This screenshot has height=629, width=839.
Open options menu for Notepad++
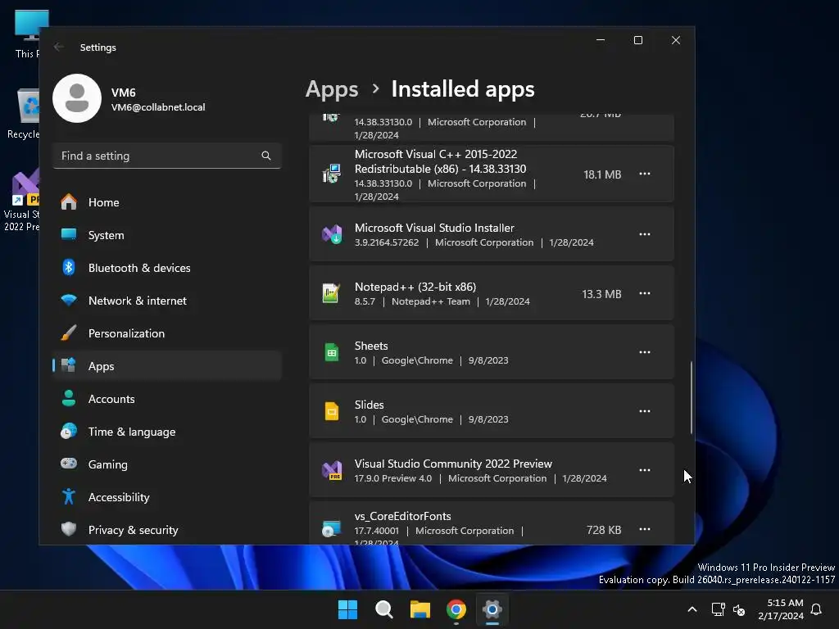(645, 293)
